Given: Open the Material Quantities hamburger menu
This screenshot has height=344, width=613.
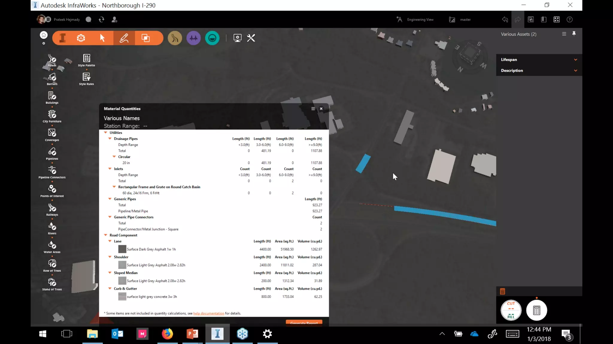Looking at the screenshot, I should (x=313, y=109).
